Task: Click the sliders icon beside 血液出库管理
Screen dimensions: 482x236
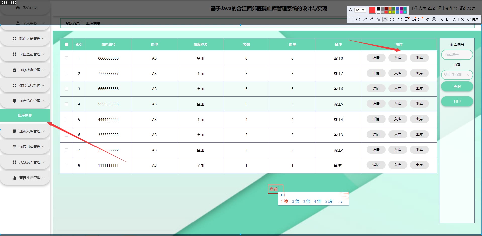Action: pyautogui.click(x=14, y=147)
